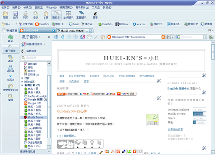Click in the Google search field
This screenshot has height=155, width=215.
point(191,37)
